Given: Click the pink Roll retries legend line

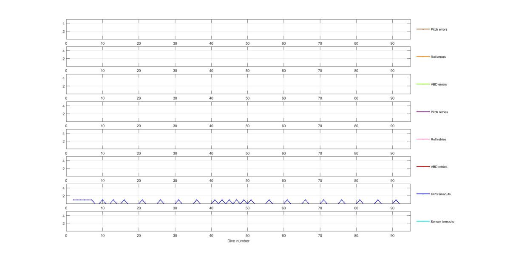Looking at the screenshot, I should [x=423, y=139].
